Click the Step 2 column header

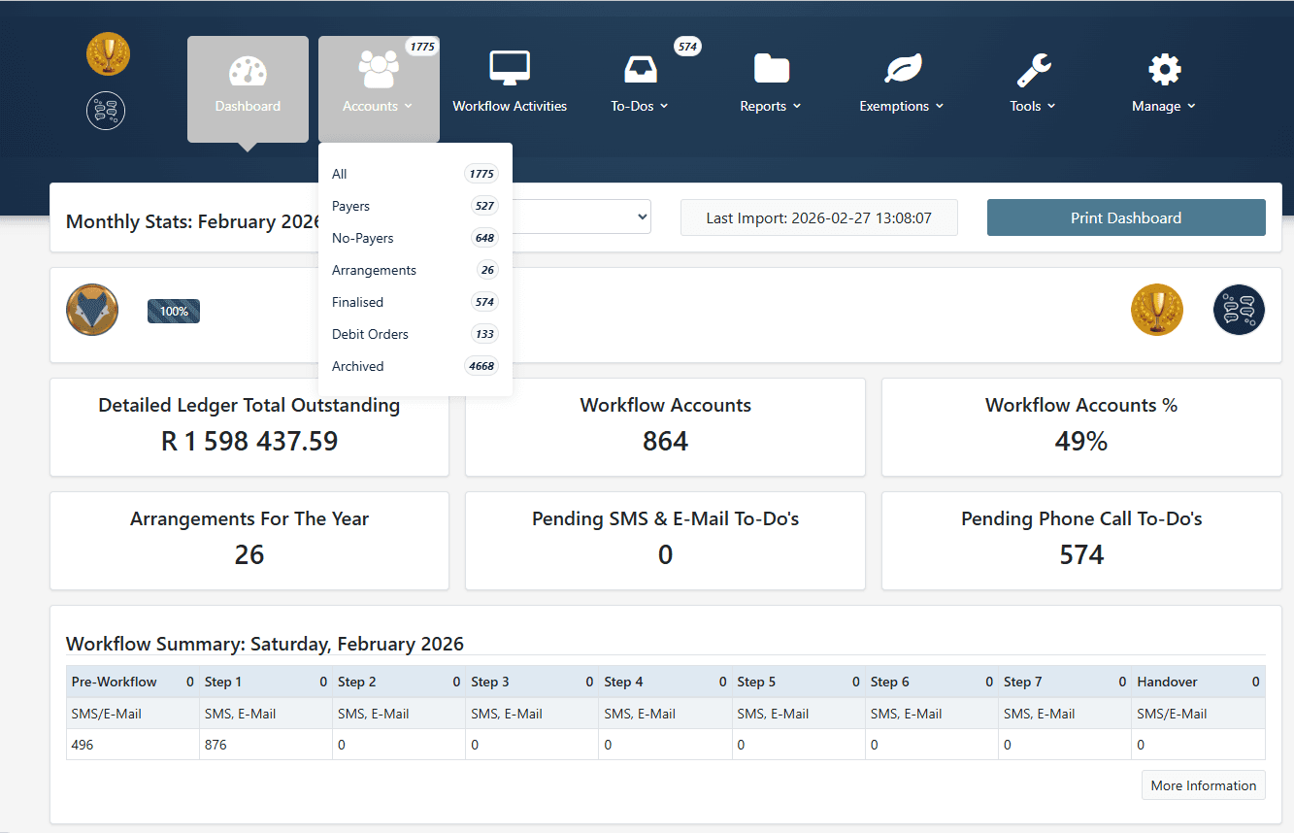399,682
